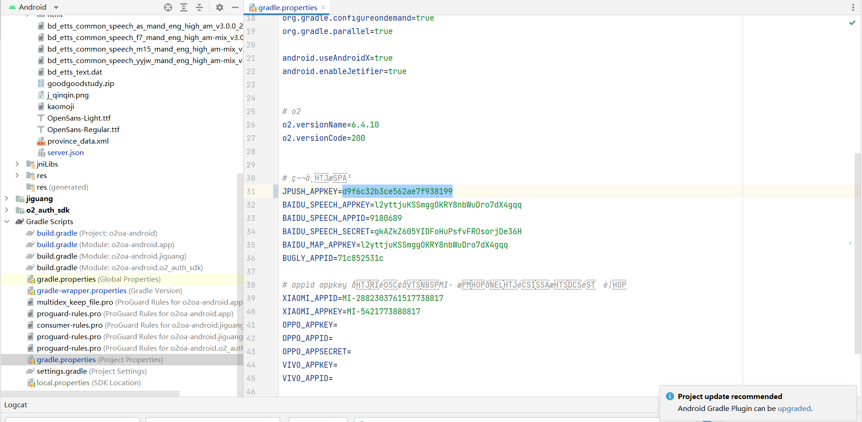
Task: Close the gradle.properties tab
Action: pyautogui.click(x=323, y=7)
